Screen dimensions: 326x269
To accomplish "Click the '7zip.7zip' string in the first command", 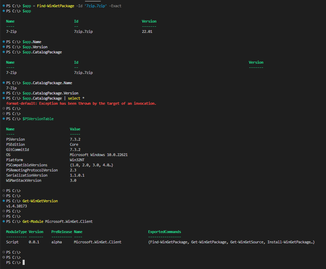I will tap(96, 6).
